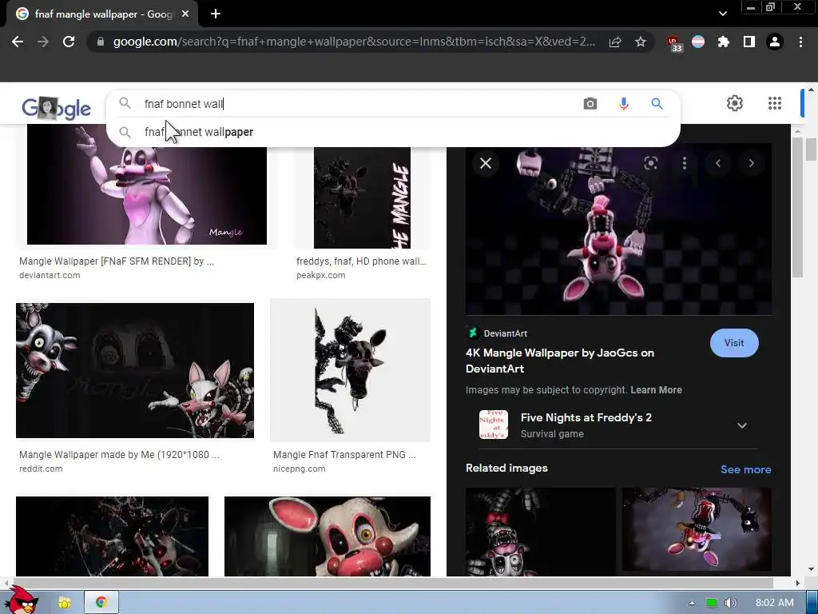Screen dimensions: 818x614
Task: Open See more related images
Action: tap(745, 469)
